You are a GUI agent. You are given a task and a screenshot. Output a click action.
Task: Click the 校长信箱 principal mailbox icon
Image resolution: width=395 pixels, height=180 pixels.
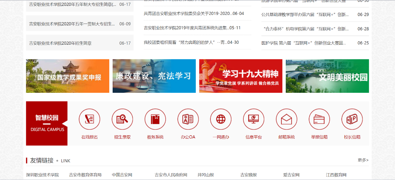pyautogui.click(x=352, y=119)
